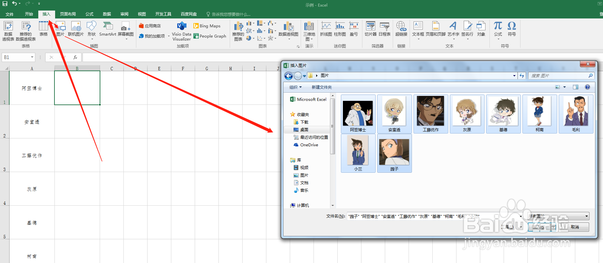
Task: Open OneDrive in navigation pane
Action: click(306, 145)
